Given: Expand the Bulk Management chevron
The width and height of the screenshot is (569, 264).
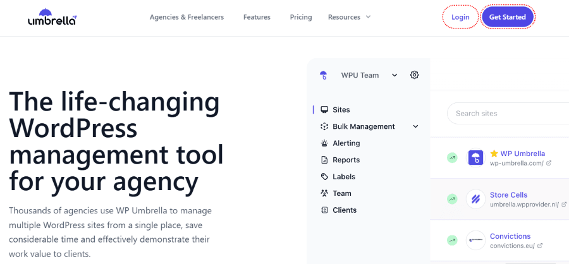Looking at the screenshot, I should pos(415,126).
